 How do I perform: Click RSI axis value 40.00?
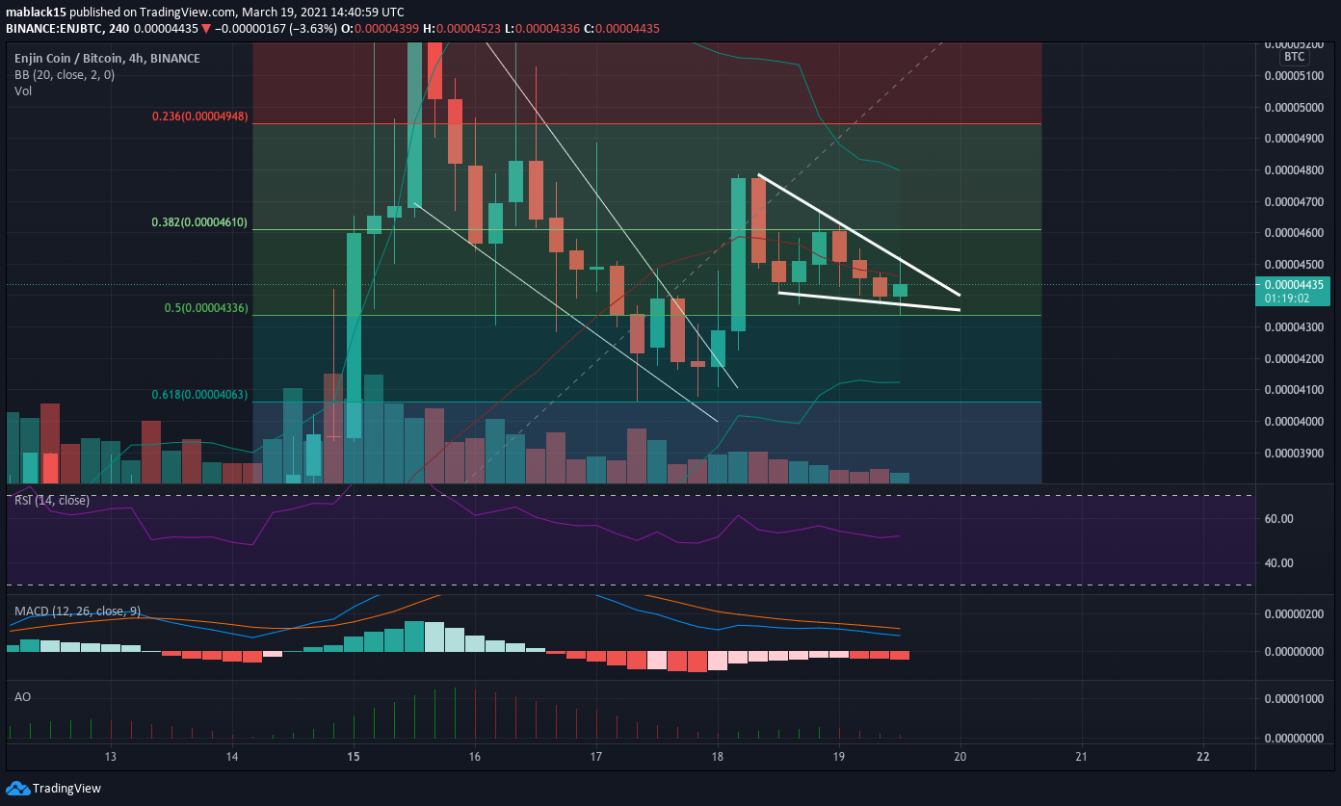point(1278,563)
